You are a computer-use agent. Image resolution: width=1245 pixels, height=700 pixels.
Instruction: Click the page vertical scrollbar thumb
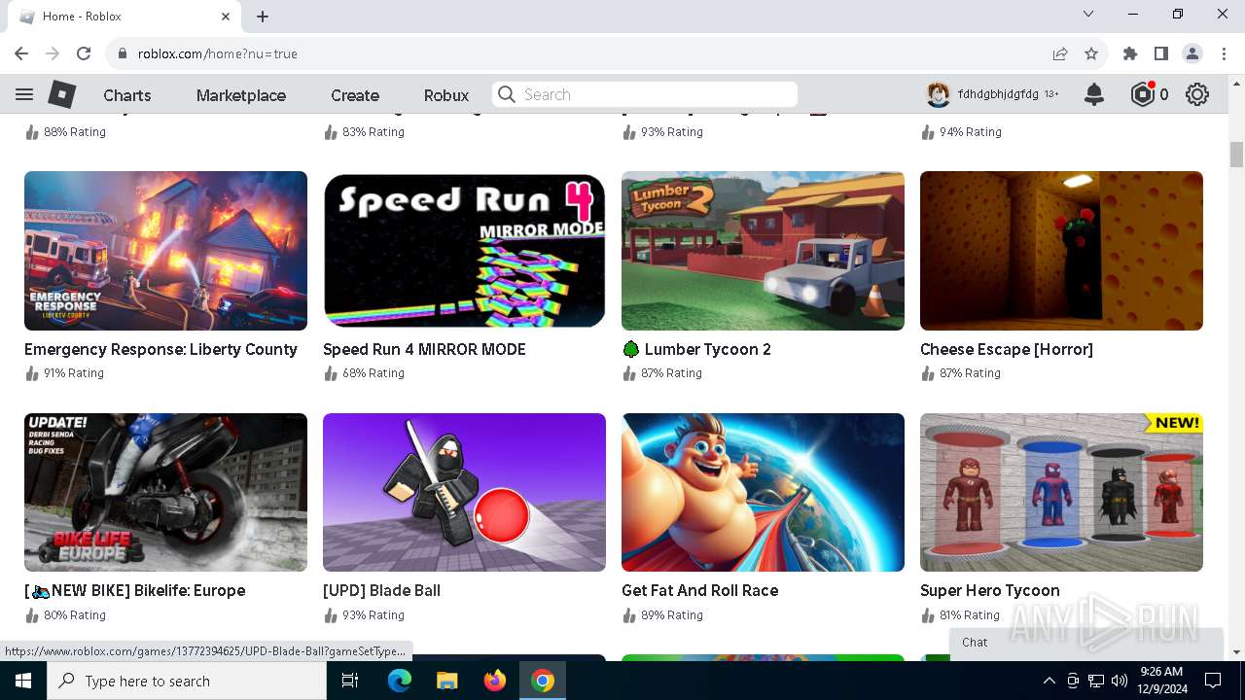[1236, 155]
